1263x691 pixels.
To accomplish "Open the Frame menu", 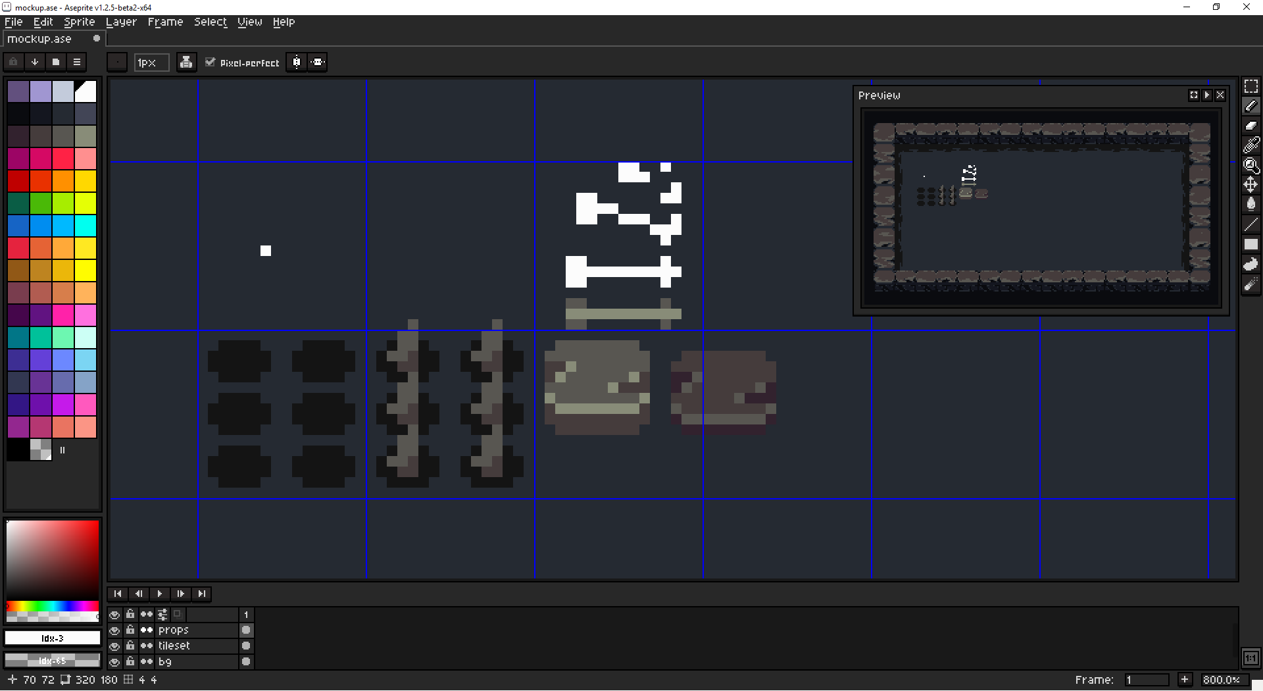I will tap(165, 22).
